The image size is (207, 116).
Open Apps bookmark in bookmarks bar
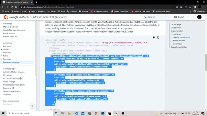point(5,12)
